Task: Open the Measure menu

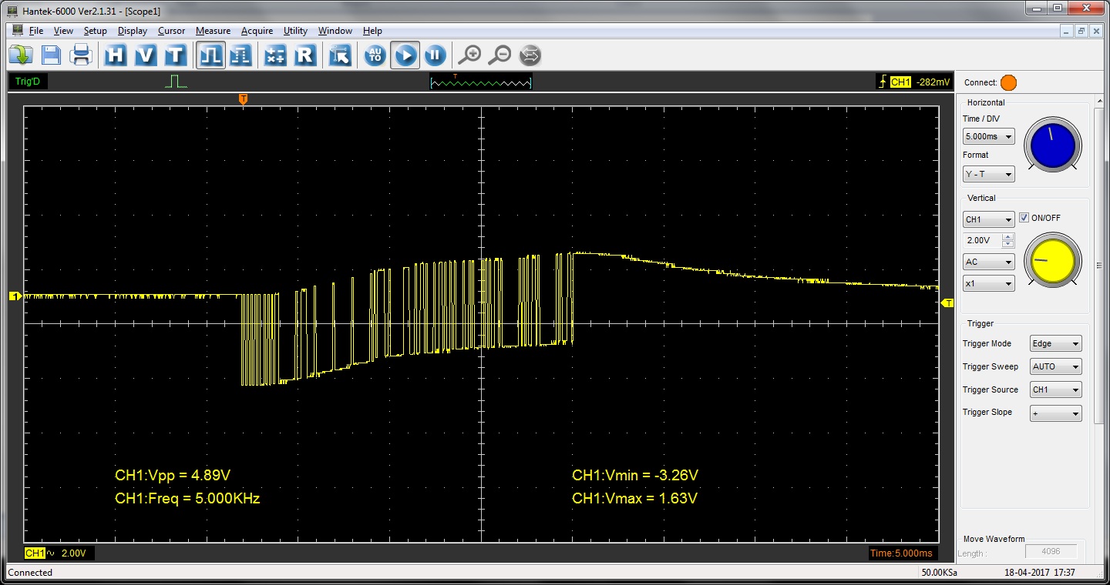Action: [213, 31]
